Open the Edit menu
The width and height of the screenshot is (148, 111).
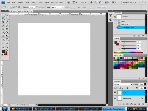pos(14,3)
